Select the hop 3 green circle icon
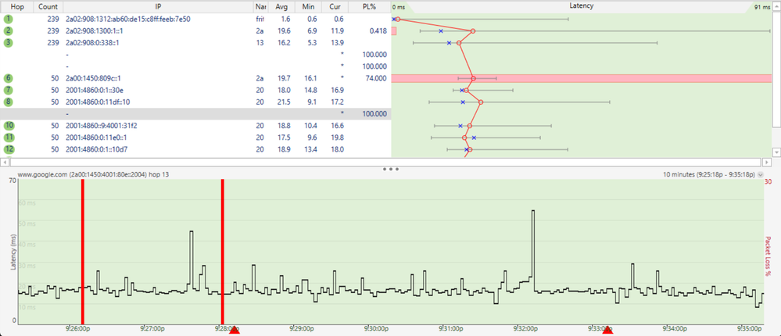Image resolution: width=781 pixels, height=336 pixels. coord(9,43)
